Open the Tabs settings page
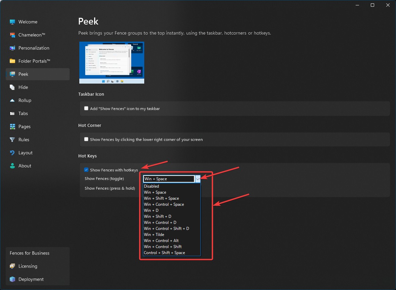The width and height of the screenshot is (396, 290). tap(23, 113)
